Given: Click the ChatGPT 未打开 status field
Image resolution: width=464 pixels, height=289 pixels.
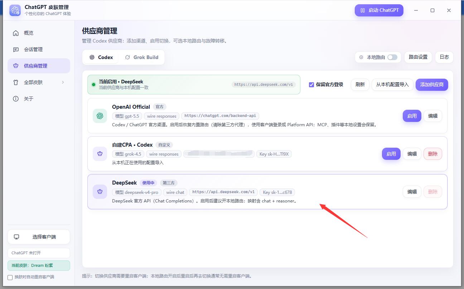Looking at the screenshot, I should click(x=39, y=253).
